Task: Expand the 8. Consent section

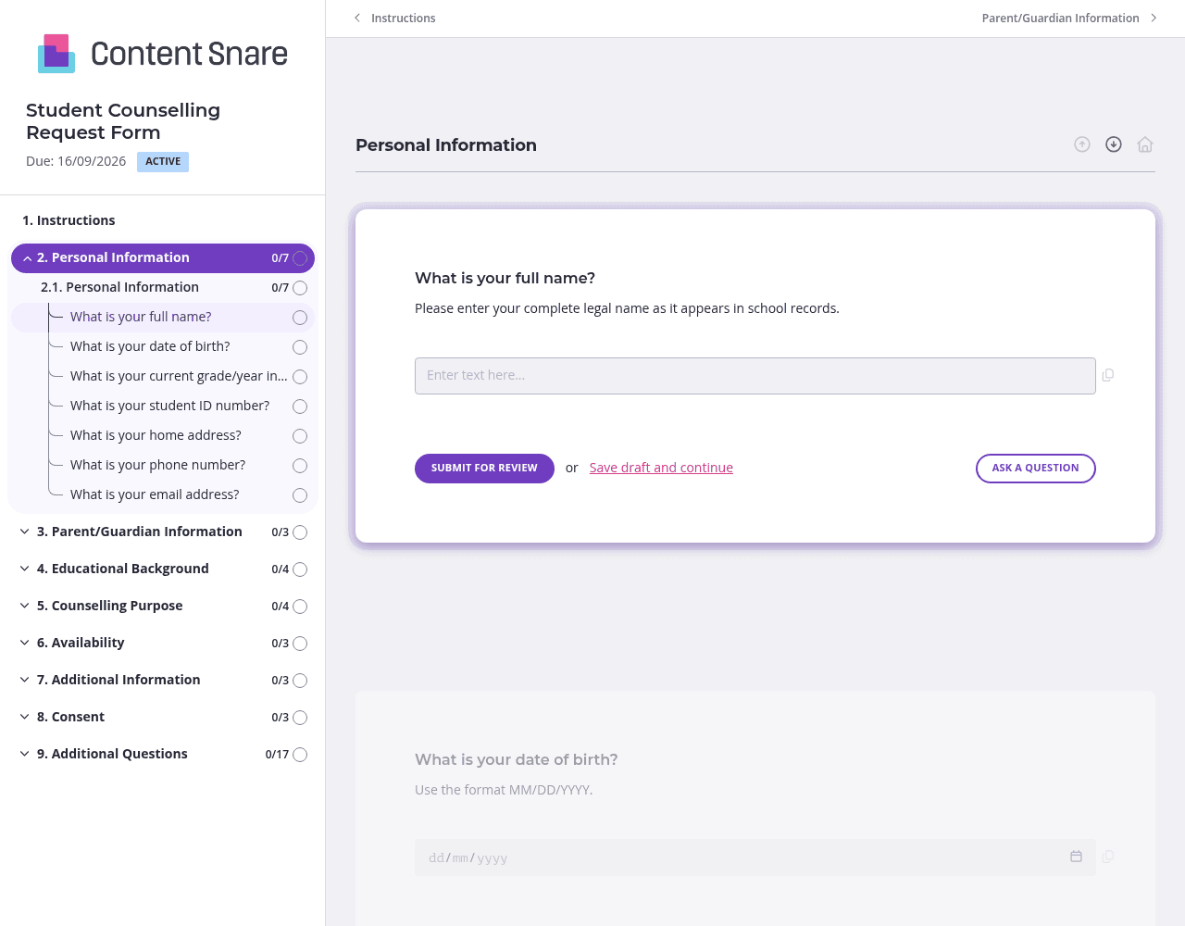Action: coord(25,717)
